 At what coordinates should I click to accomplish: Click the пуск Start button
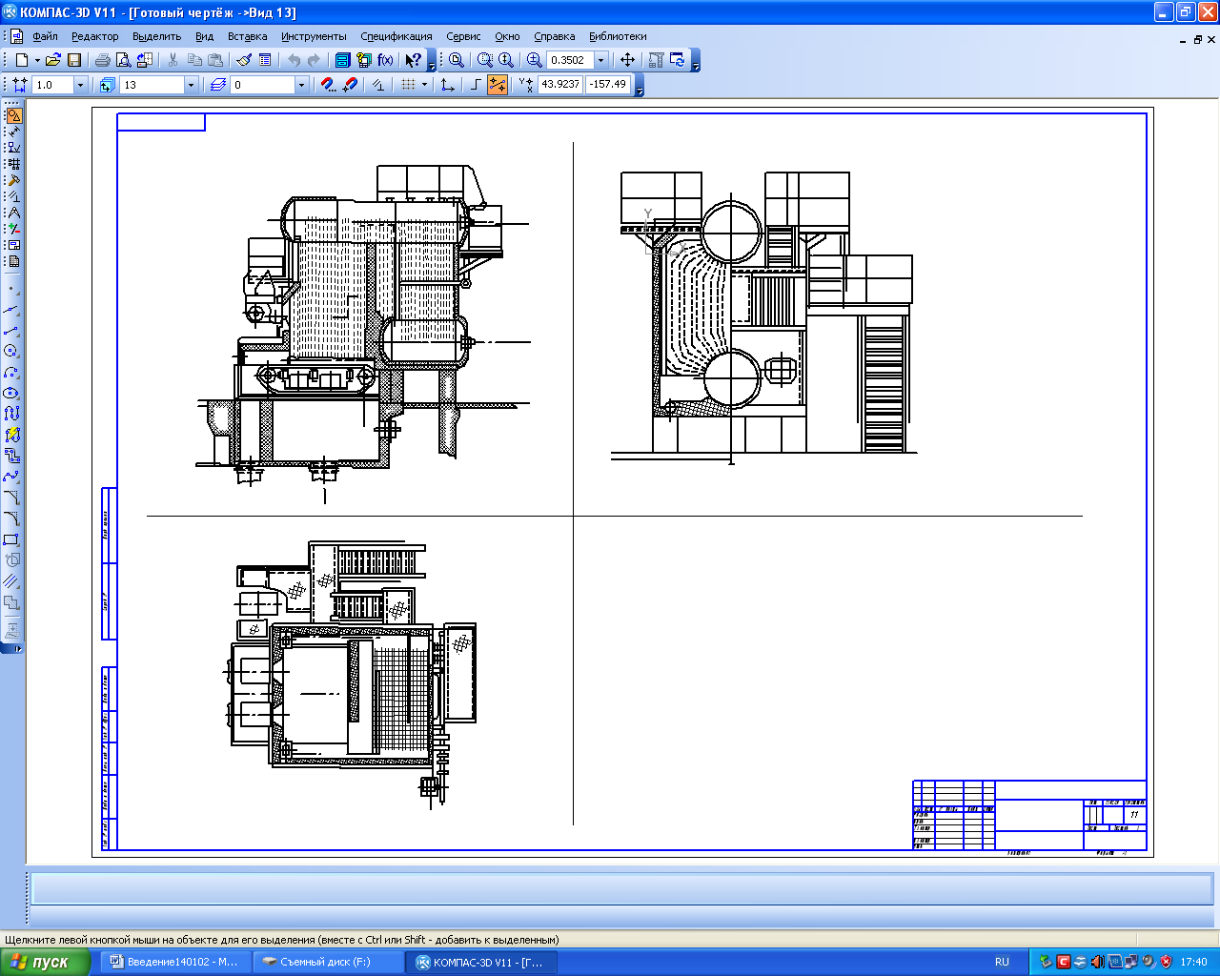(45, 962)
